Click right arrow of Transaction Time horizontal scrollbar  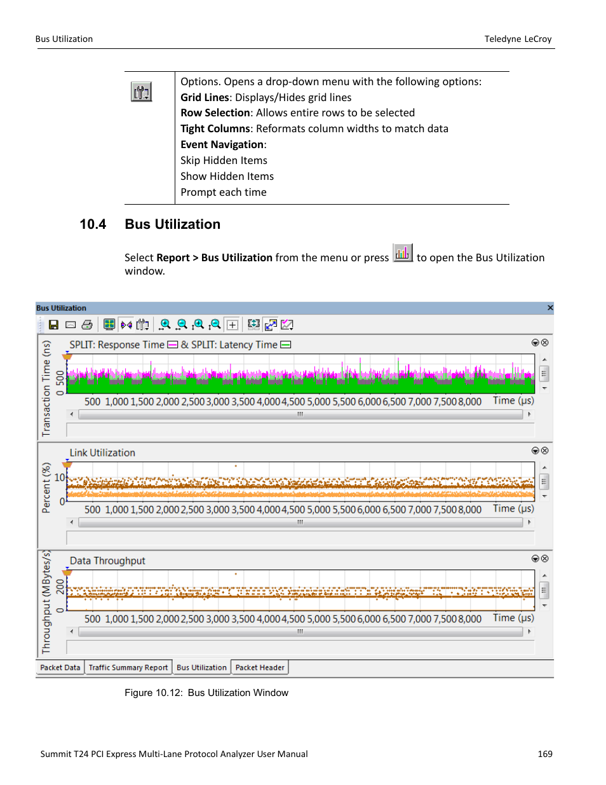529,414
